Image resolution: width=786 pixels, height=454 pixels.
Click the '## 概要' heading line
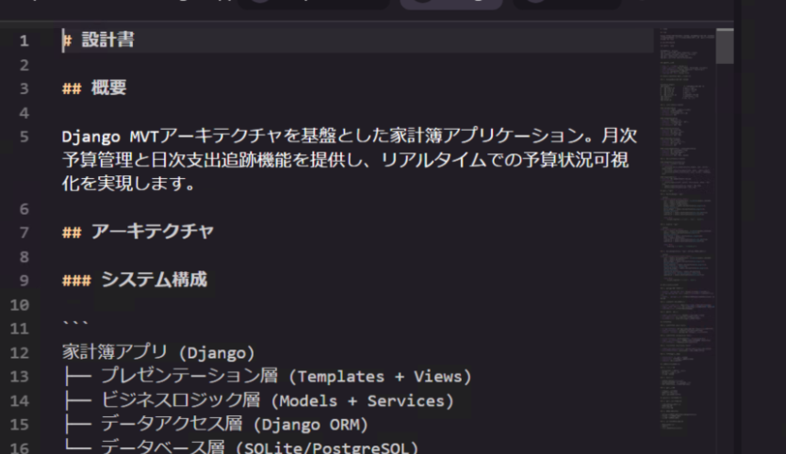94,89
